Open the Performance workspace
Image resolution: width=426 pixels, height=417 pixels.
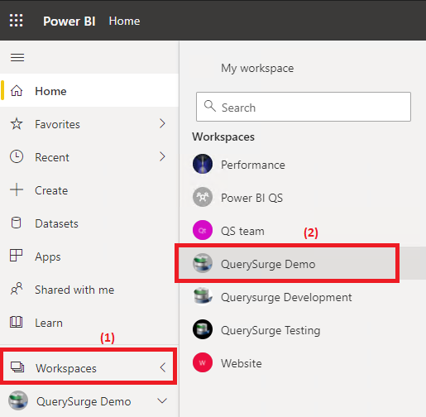302,165
